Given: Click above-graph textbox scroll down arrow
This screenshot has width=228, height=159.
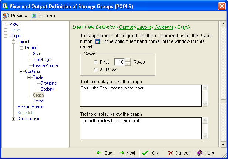Looking at the screenshot, I should pyautogui.click(x=205, y=104).
